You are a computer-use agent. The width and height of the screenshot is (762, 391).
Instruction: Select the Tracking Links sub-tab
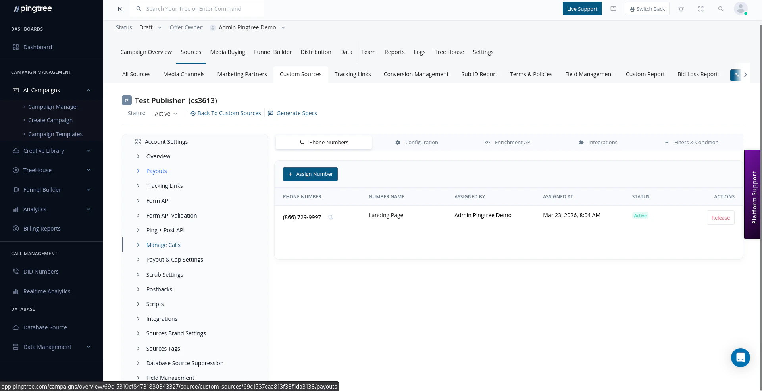click(352, 74)
